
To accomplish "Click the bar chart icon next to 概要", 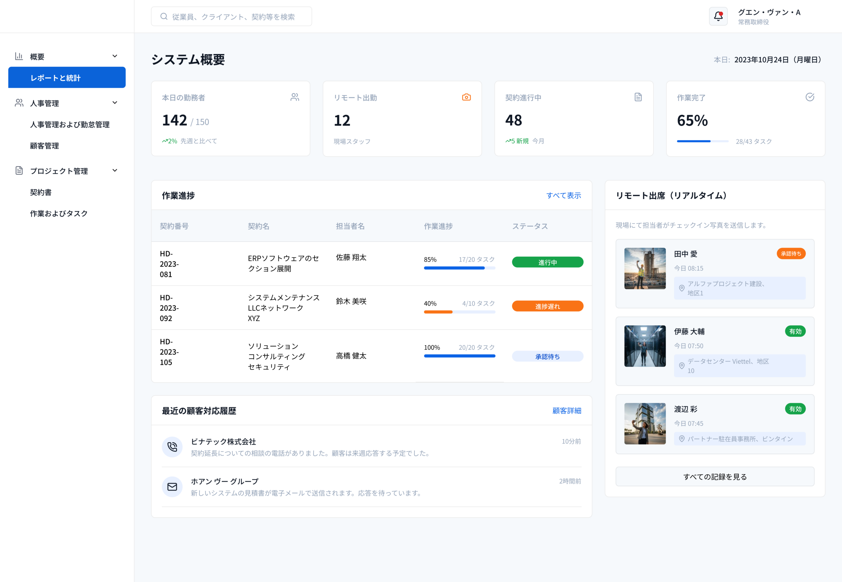I will coord(19,56).
